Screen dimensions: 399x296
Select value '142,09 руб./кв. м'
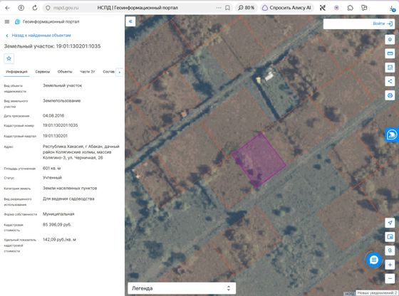click(59, 240)
